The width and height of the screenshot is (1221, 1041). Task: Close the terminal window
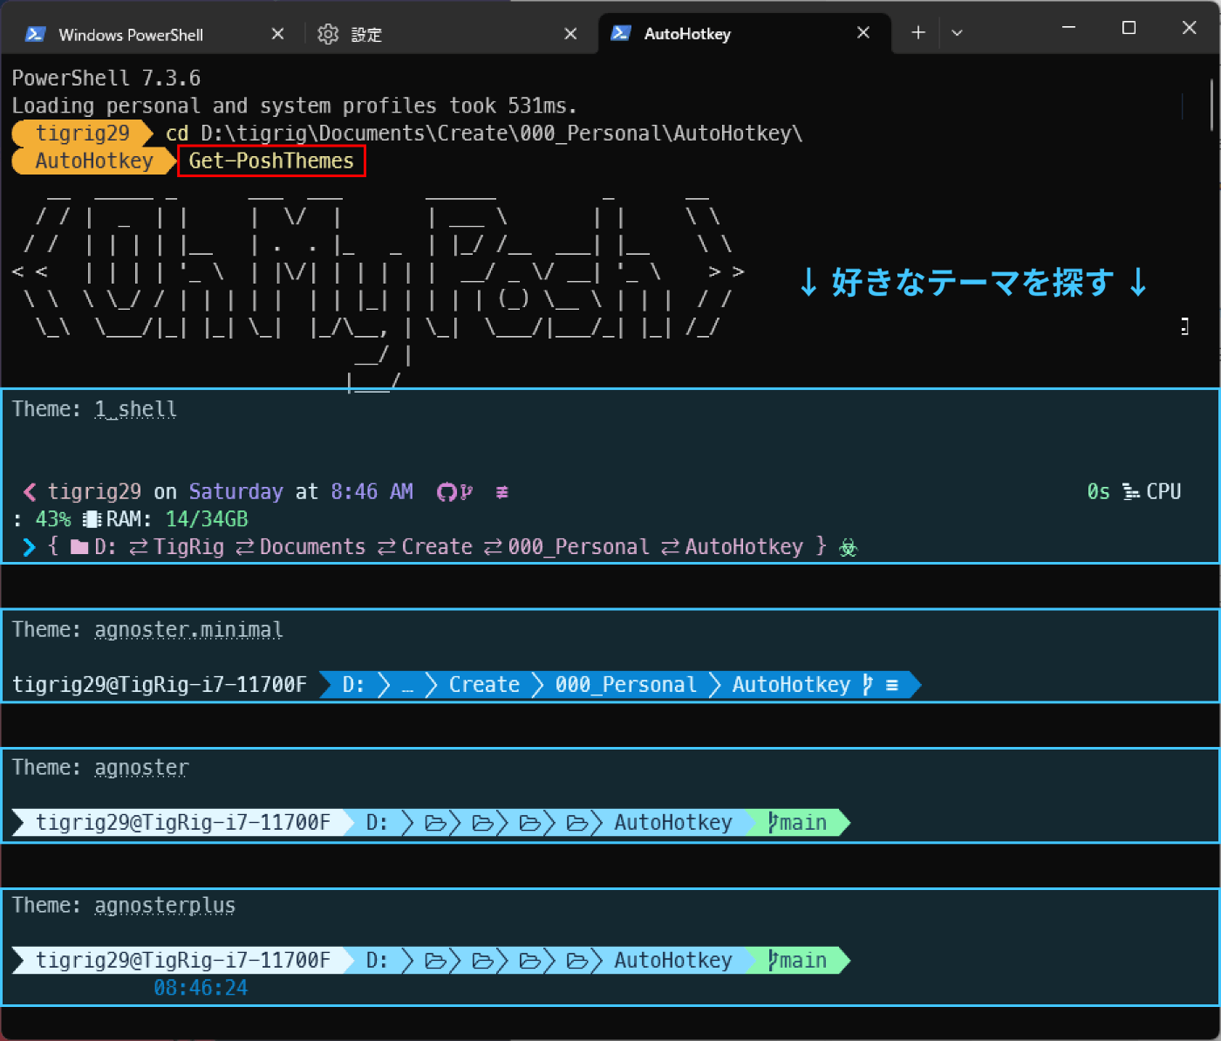coord(1189,28)
